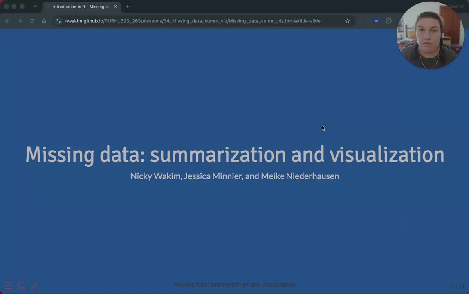This screenshot has height=294, width=469.
Task: Close the Introduction to R tab
Action: pos(115,7)
